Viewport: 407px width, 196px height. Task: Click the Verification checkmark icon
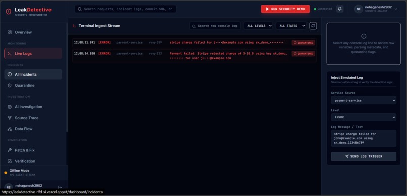point(10,161)
